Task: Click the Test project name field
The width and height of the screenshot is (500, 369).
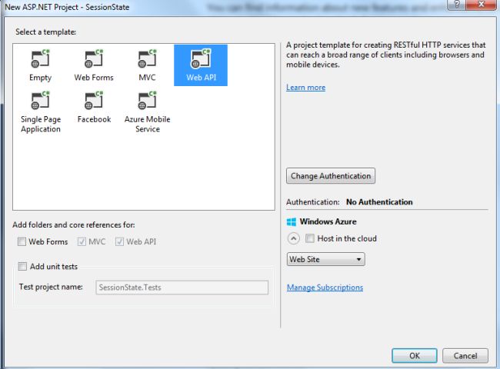Action: pos(182,288)
